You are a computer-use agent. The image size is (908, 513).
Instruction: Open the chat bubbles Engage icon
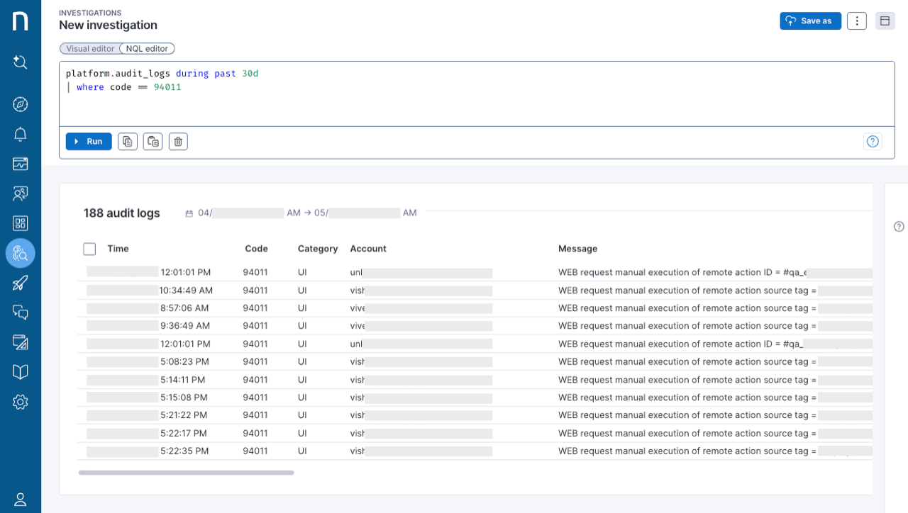point(20,312)
